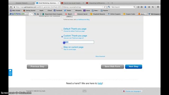Click the Show Advanced link

click(x=100, y=56)
